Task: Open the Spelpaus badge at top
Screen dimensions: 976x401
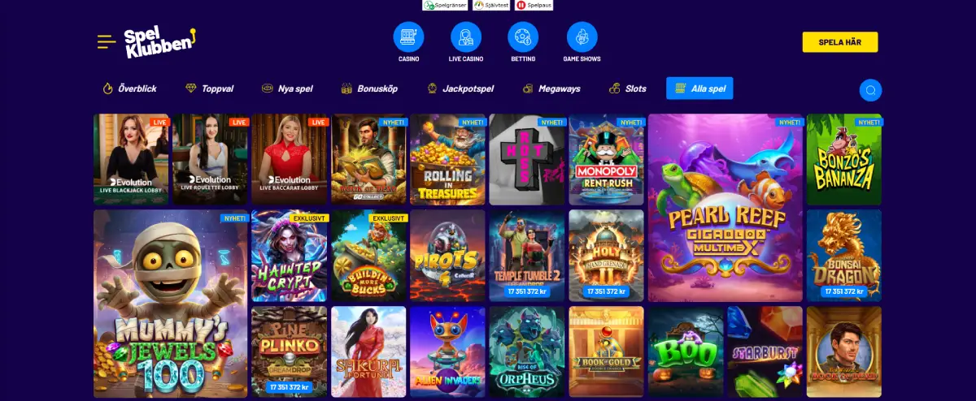Action: coord(534,5)
